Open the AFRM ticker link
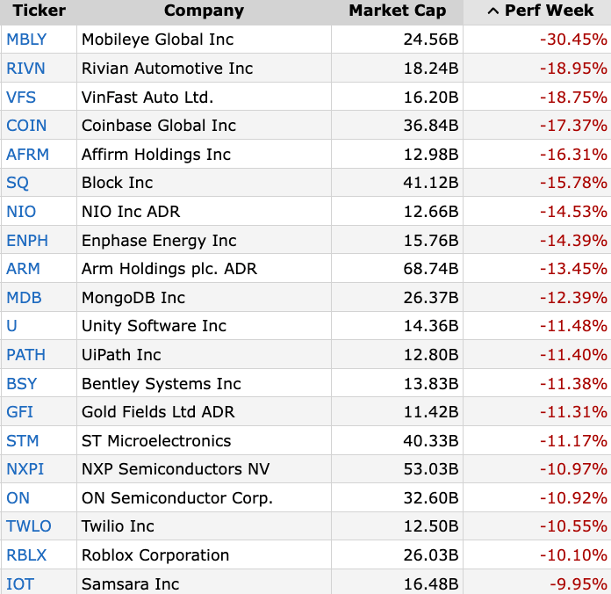 (x=28, y=155)
